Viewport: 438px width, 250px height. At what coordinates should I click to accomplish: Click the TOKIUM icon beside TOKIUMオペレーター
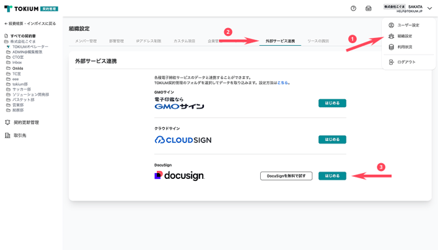point(8,46)
